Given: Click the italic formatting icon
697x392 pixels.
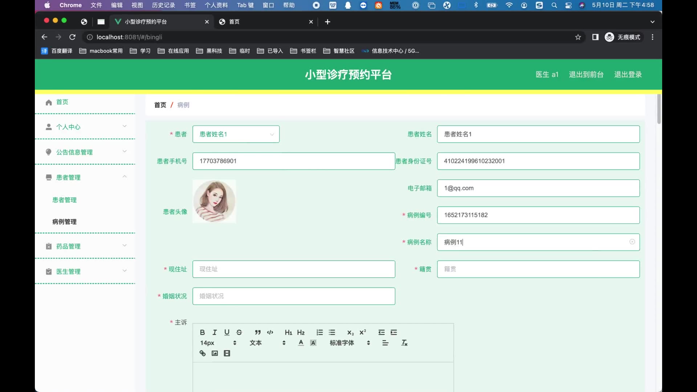Looking at the screenshot, I should (215, 332).
